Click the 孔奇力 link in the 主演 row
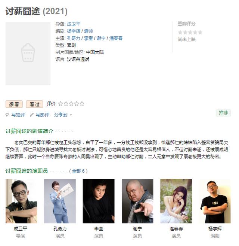This screenshot has width=239, height=246. (x=74, y=38)
